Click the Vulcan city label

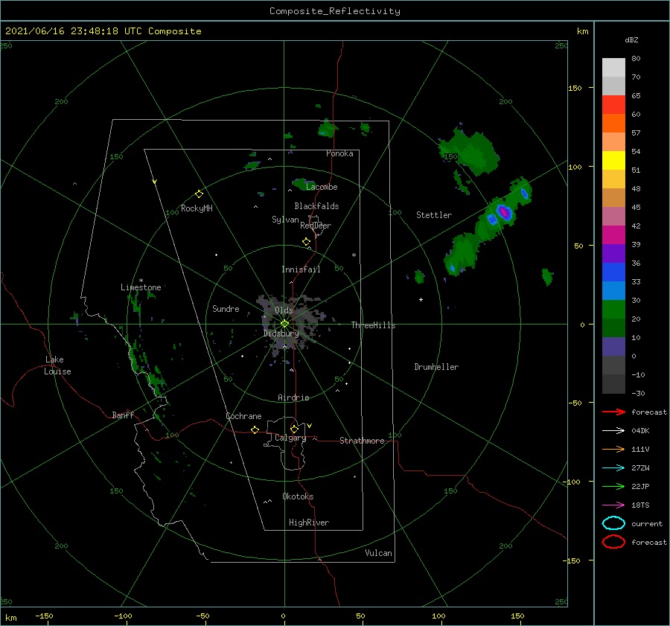pyautogui.click(x=379, y=553)
